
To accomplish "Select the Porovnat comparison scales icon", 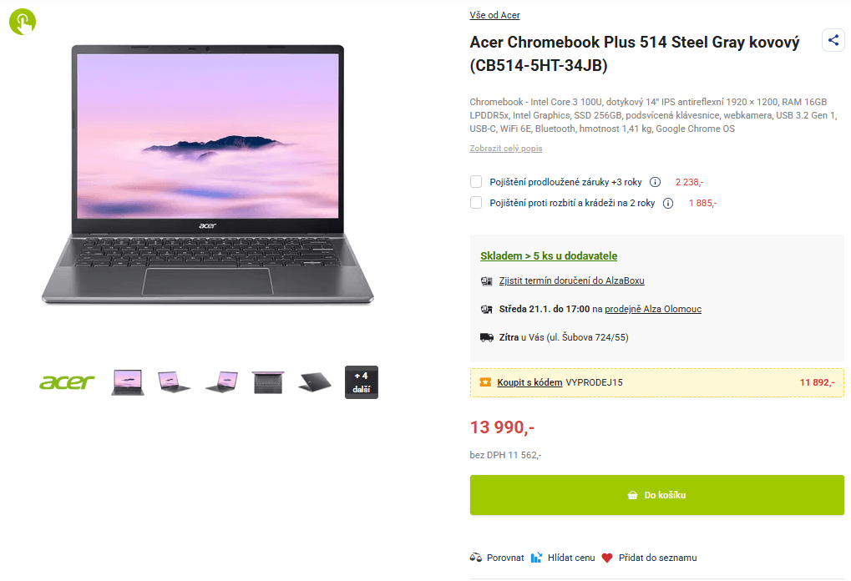I will pyautogui.click(x=474, y=557).
